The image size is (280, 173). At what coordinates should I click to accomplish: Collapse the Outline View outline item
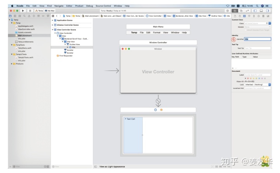click(65, 44)
